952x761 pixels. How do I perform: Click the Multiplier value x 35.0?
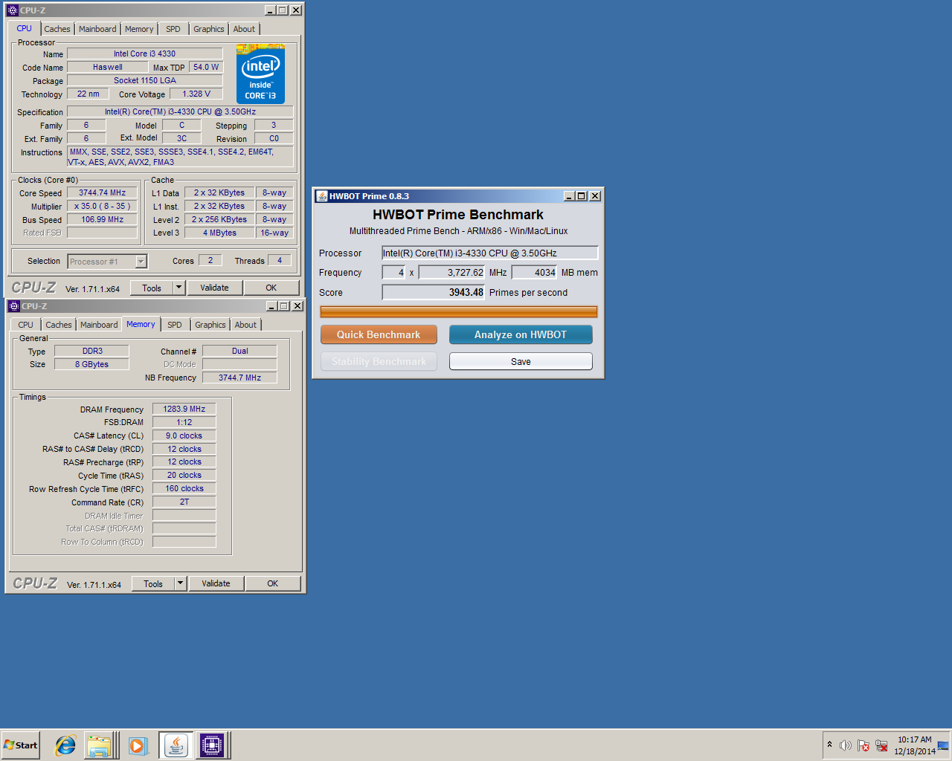(103, 206)
